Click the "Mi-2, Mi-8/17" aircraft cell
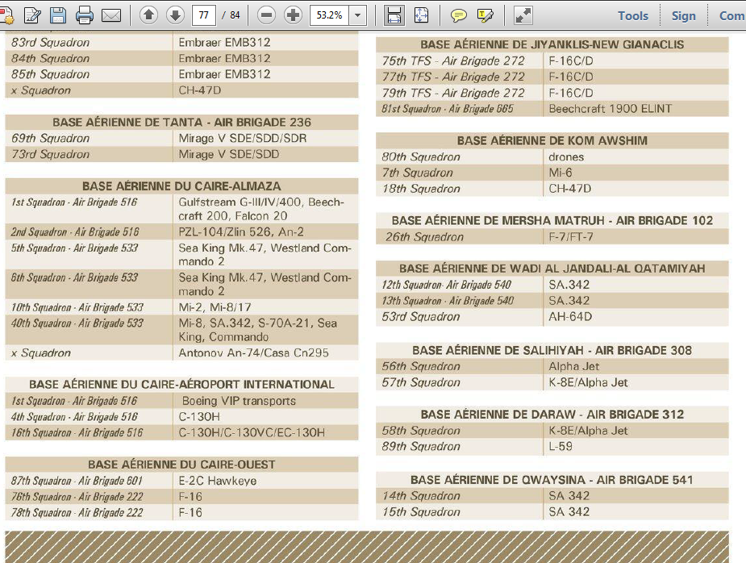The width and height of the screenshot is (746, 563). (215, 307)
